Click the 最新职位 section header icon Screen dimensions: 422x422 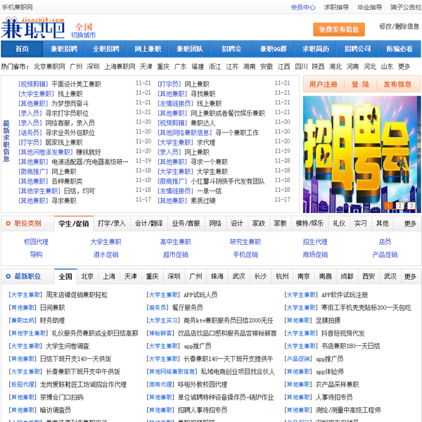click(8, 276)
